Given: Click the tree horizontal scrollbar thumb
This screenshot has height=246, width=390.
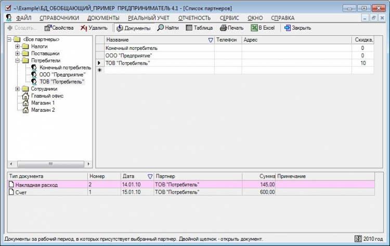Looking at the screenshot, I should (x=51, y=164).
